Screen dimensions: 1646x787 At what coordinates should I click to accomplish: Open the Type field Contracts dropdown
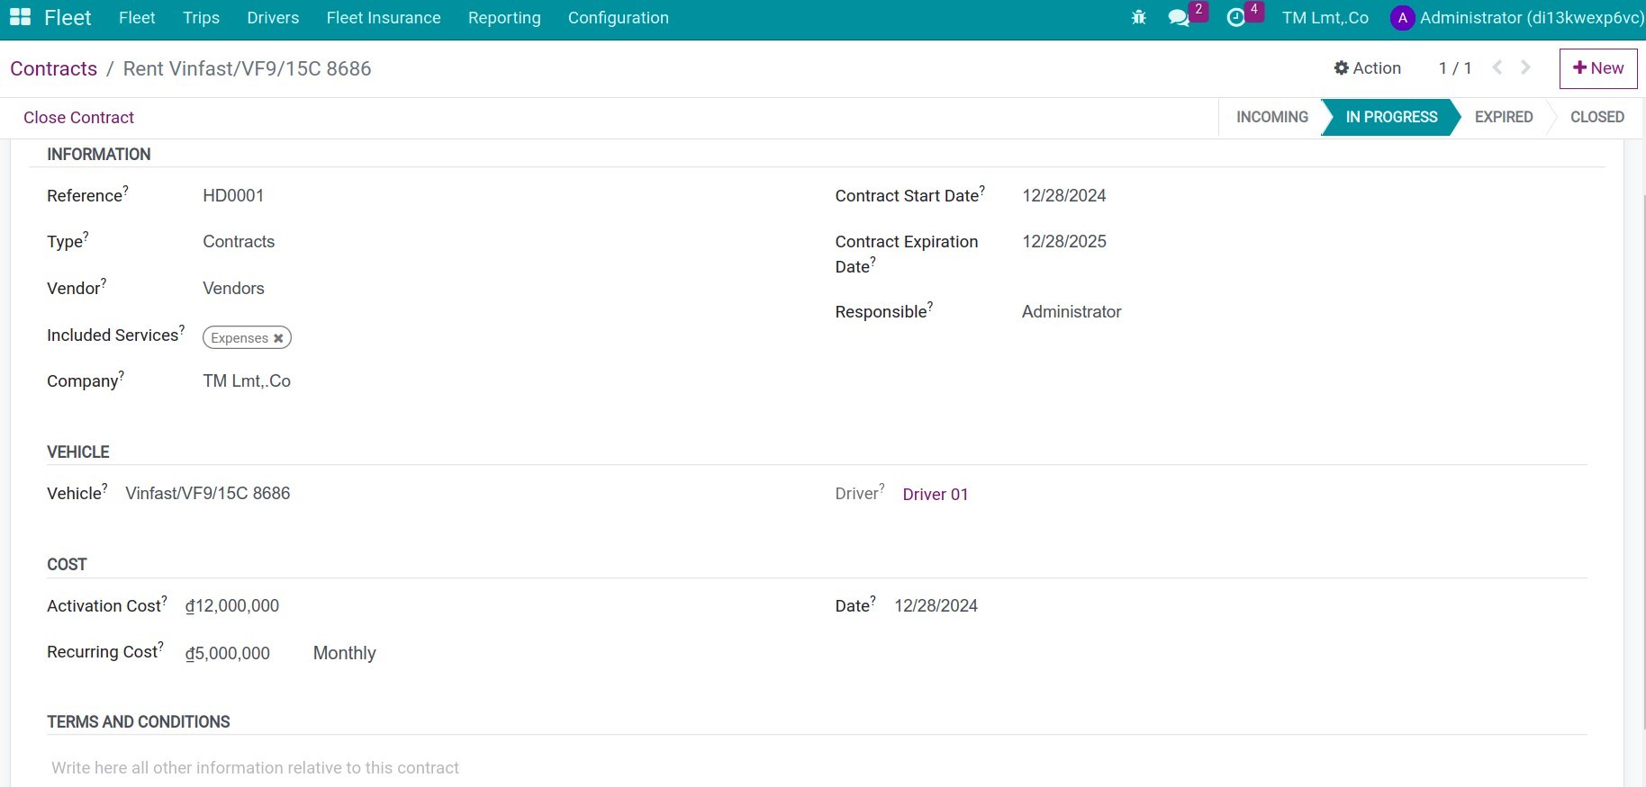tap(239, 241)
